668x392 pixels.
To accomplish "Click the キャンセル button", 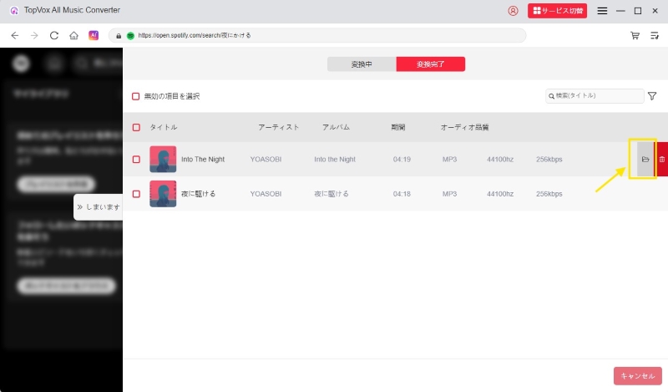I will (x=638, y=376).
